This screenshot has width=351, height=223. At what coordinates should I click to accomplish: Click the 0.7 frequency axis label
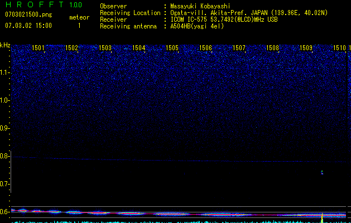point(4,184)
